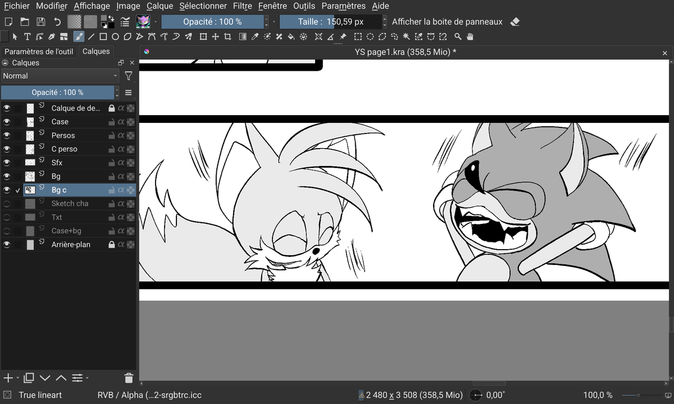This screenshot has width=674, height=404.
Task: Select the Measure tool
Action: pyautogui.click(x=330, y=37)
